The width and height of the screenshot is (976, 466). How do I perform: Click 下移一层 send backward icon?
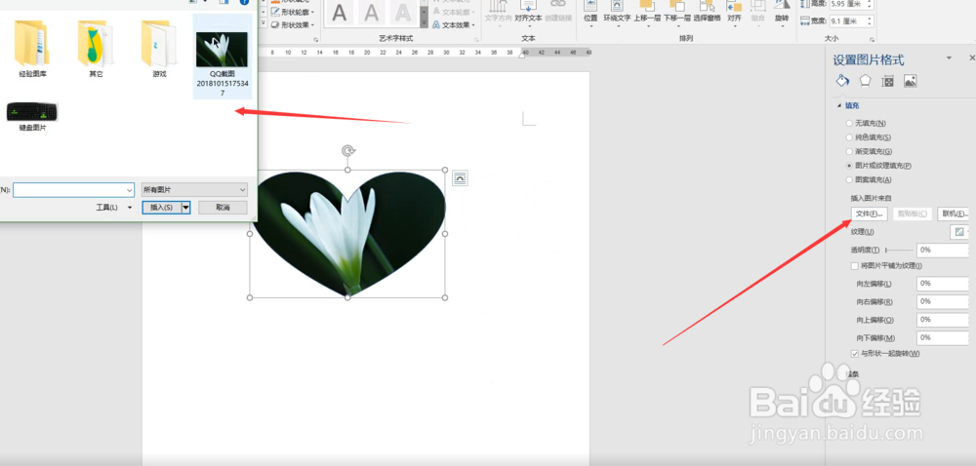pos(676,14)
